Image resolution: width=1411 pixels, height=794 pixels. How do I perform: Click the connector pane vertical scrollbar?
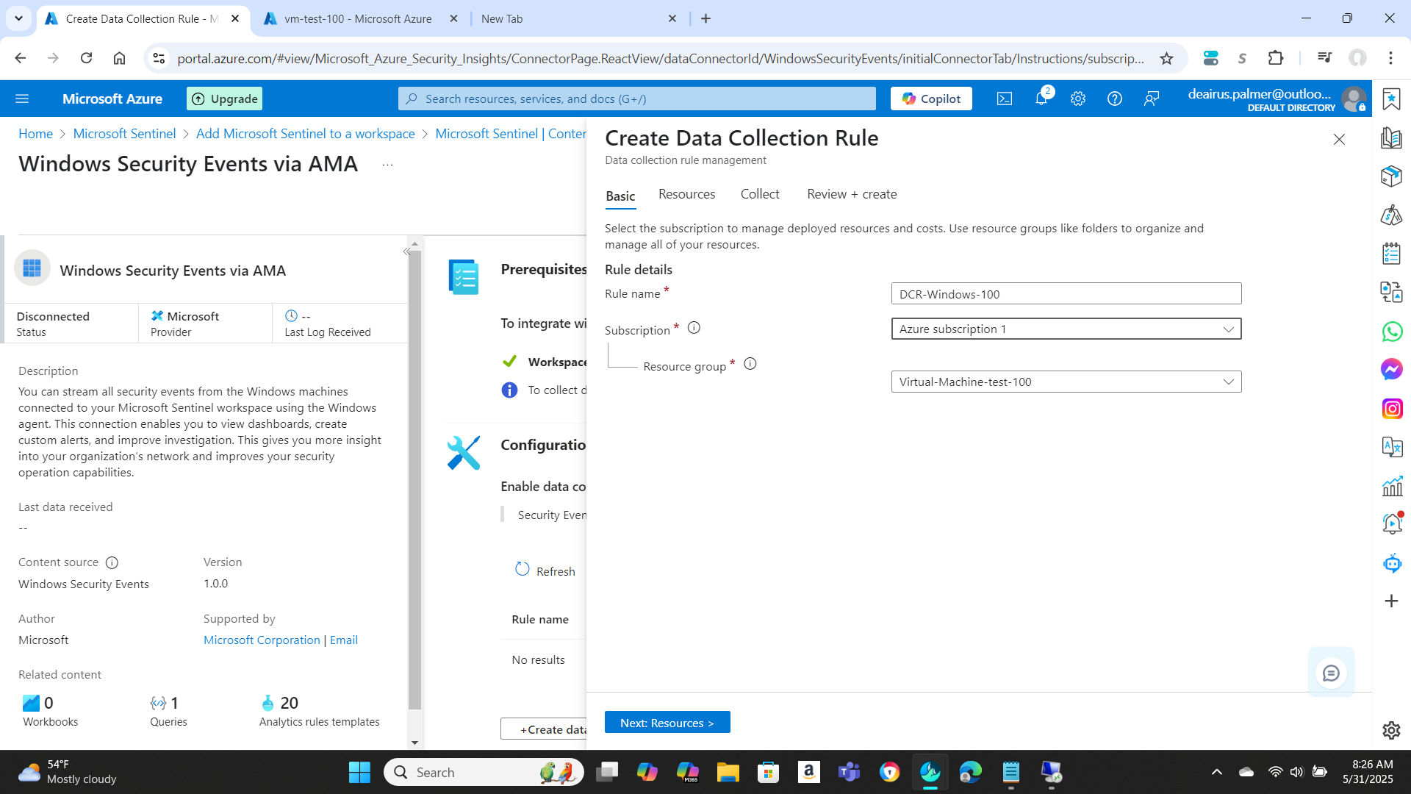(414, 478)
